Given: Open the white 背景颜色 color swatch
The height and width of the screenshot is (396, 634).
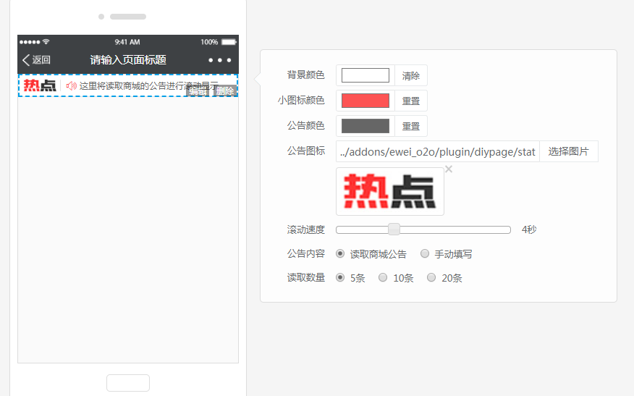Looking at the screenshot, I should 365,75.
